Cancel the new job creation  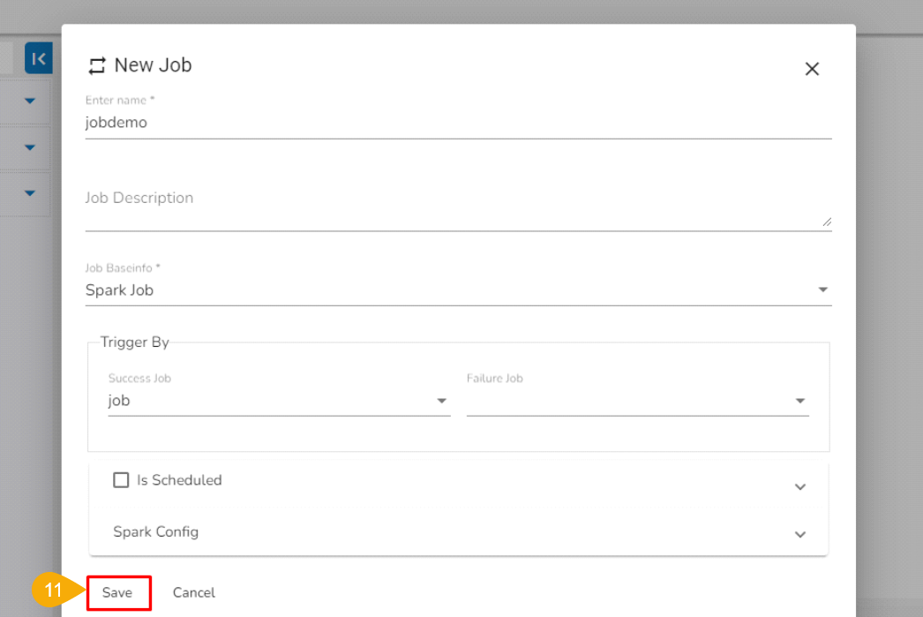tap(194, 592)
